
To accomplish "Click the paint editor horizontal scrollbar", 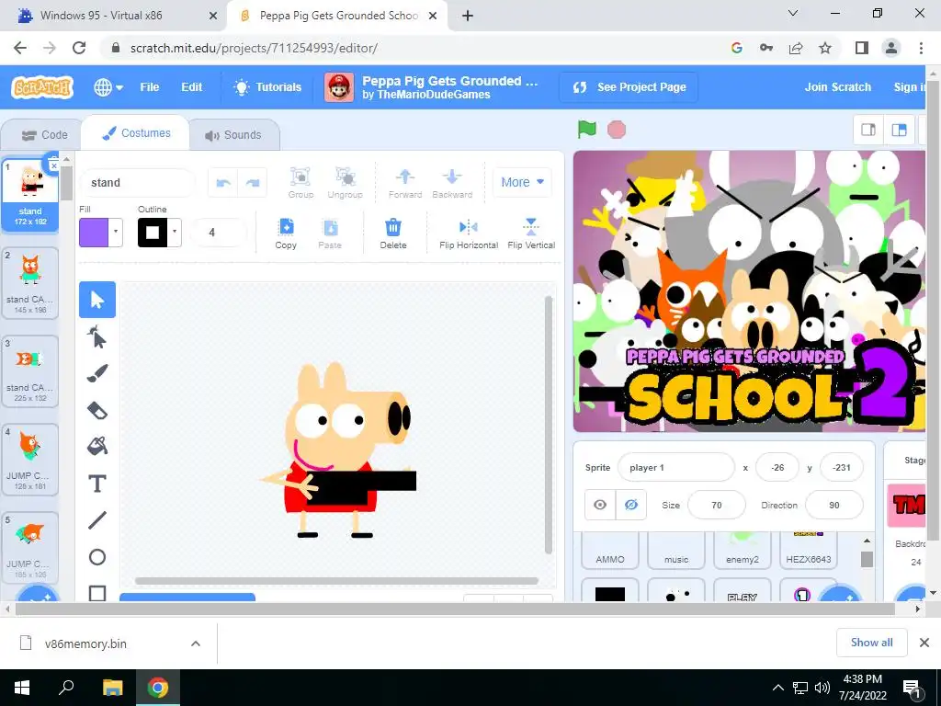I will click(x=336, y=581).
